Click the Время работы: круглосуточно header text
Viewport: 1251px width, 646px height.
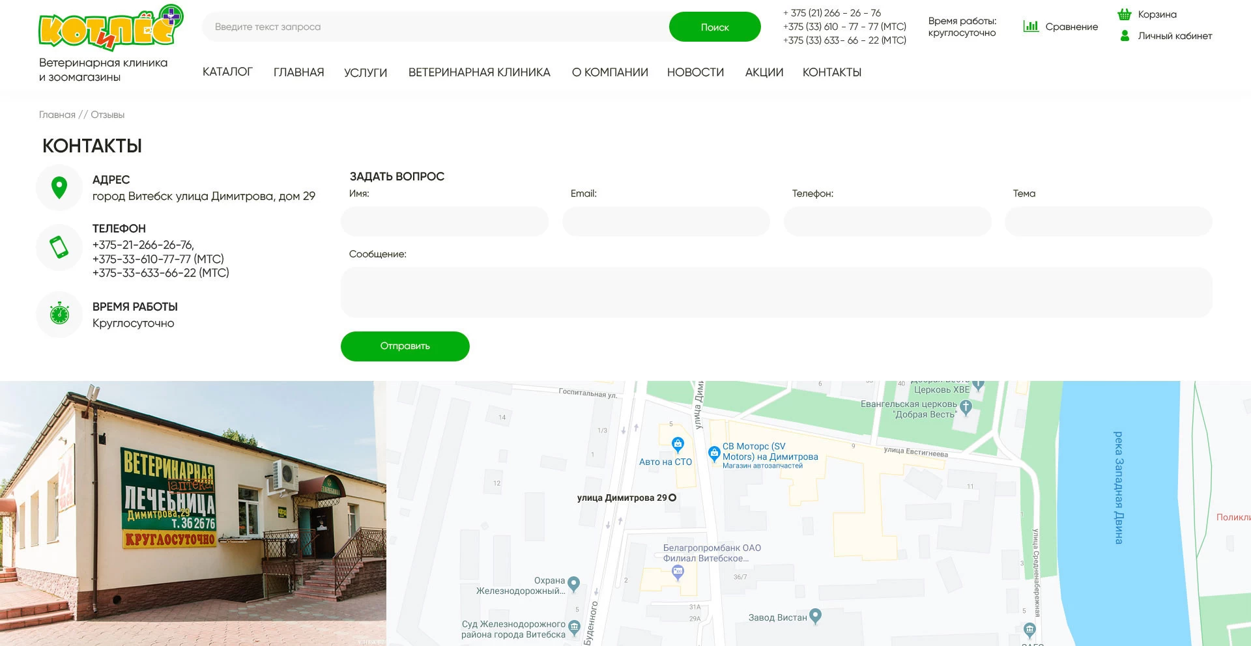(962, 27)
